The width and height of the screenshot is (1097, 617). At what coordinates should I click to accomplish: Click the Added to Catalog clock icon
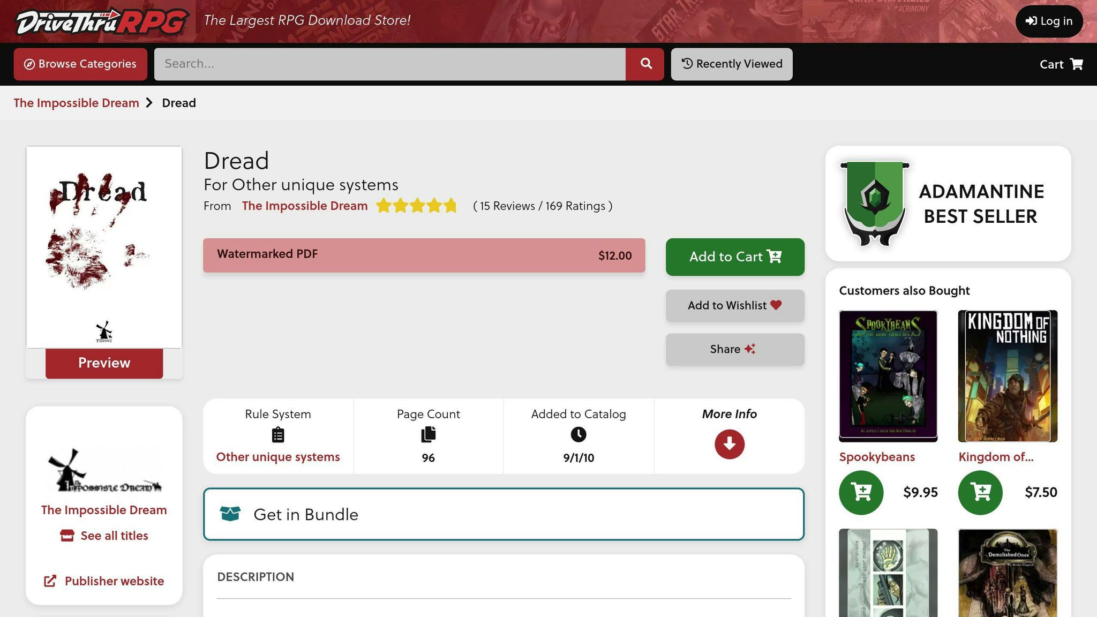pos(578,434)
